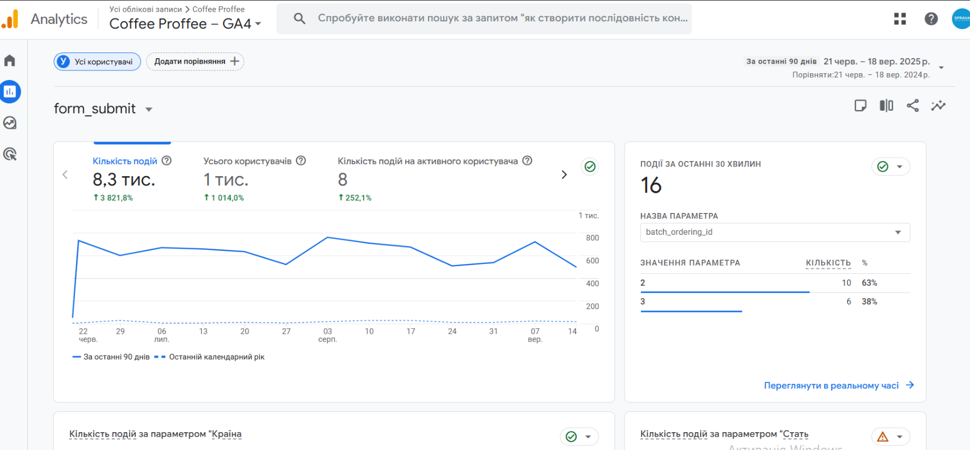Image resolution: width=970 pixels, height=450 pixels.
Task: Select the 'Кількість подій' metric tab
Action: (x=125, y=161)
